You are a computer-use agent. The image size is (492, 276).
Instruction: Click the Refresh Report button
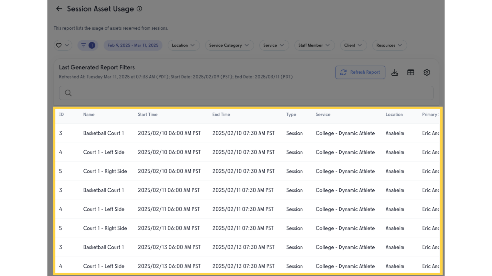pos(360,72)
